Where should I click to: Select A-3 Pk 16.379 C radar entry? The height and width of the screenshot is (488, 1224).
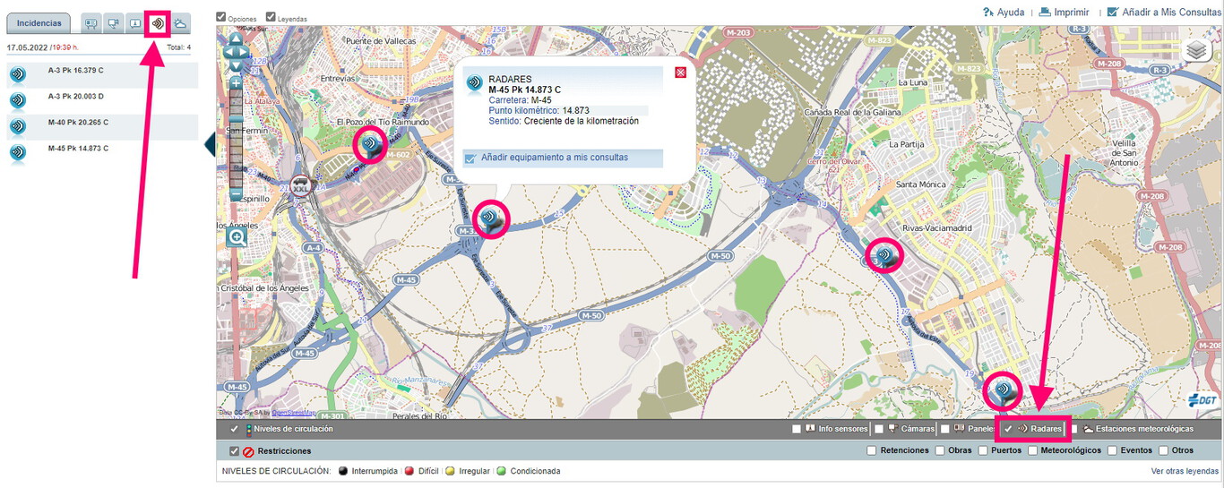click(78, 70)
